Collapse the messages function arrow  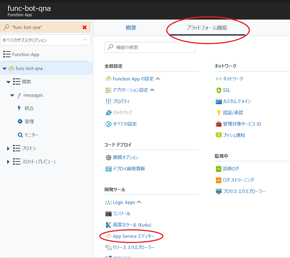pos(12,95)
